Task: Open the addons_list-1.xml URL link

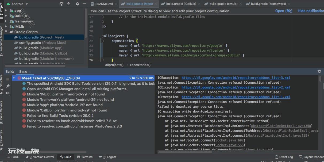Action: click(236, 97)
